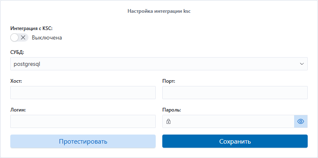The height and width of the screenshot is (158, 318).
Task: Click the Логин label
Action: (x=18, y=110)
